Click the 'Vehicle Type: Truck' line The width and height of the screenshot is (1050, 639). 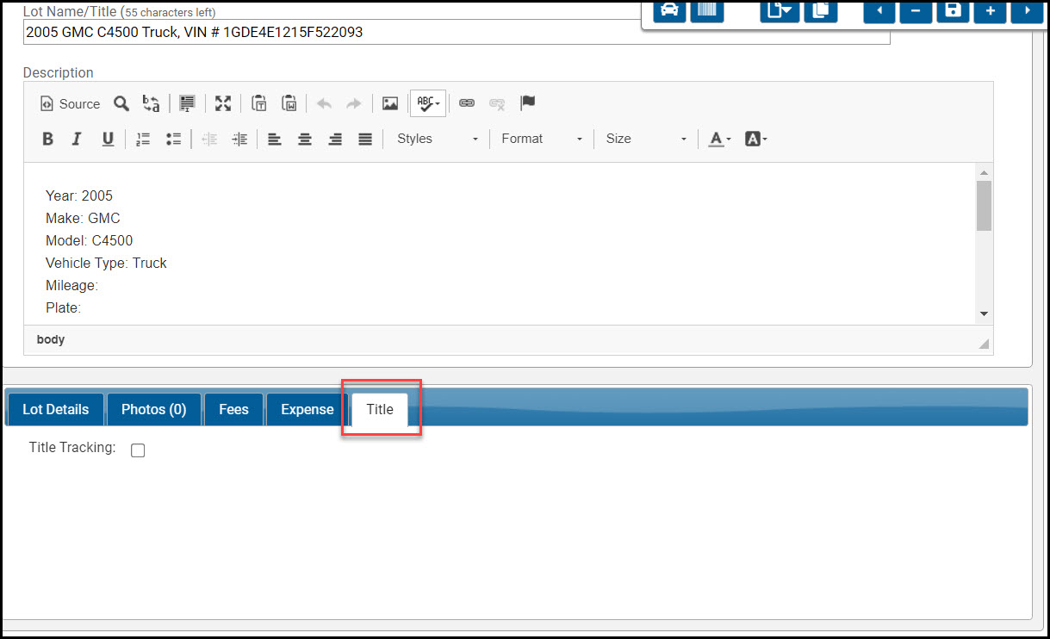coord(106,263)
